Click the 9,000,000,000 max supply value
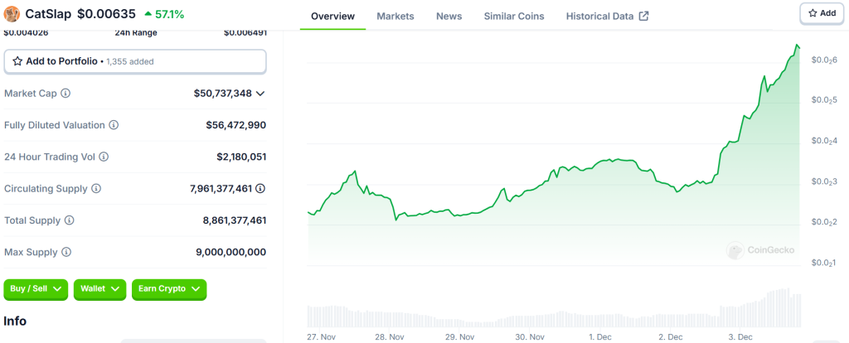This screenshot has width=849, height=343. [x=230, y=252]
